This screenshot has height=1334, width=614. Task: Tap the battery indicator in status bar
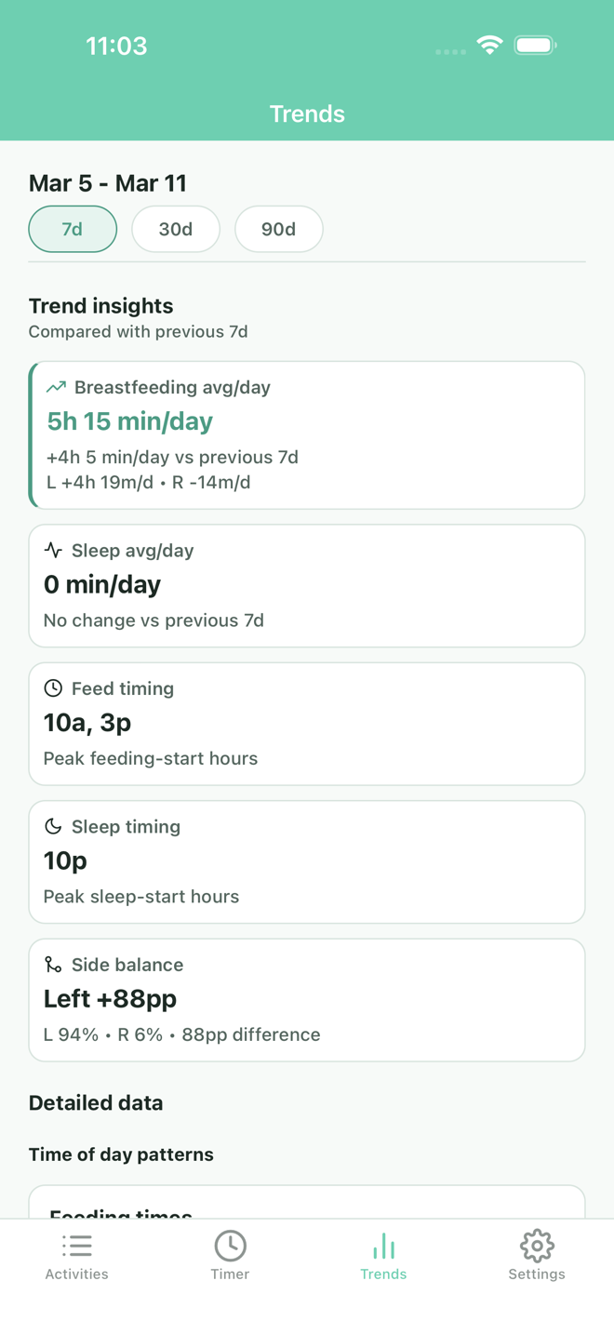[535, 45]
